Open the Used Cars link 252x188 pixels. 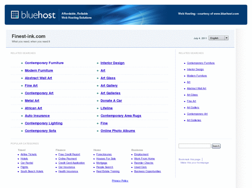[140, 167]
